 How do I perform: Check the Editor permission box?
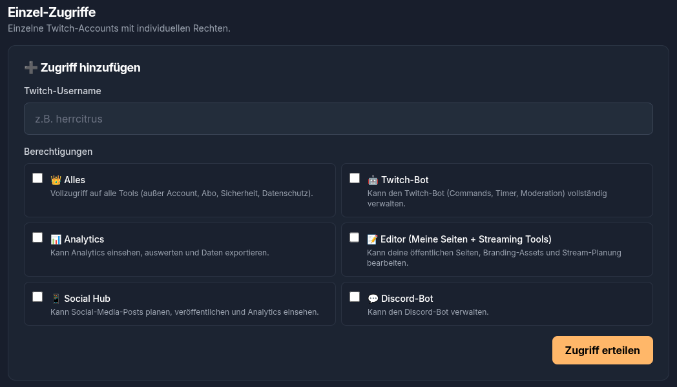[354, 237]
